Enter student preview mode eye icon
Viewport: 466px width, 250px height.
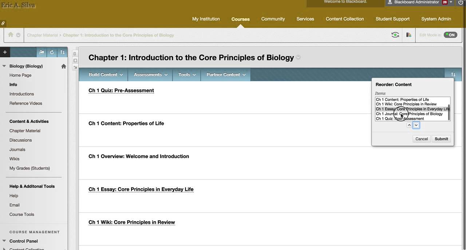point(395,35)
